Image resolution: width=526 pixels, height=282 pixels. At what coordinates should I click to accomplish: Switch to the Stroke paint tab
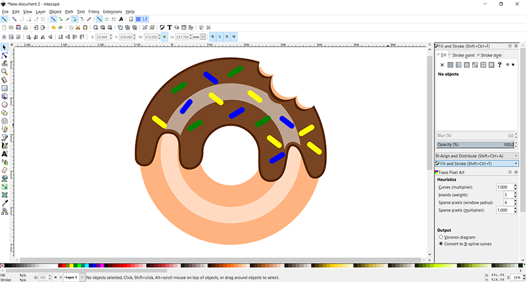(462, 55)
